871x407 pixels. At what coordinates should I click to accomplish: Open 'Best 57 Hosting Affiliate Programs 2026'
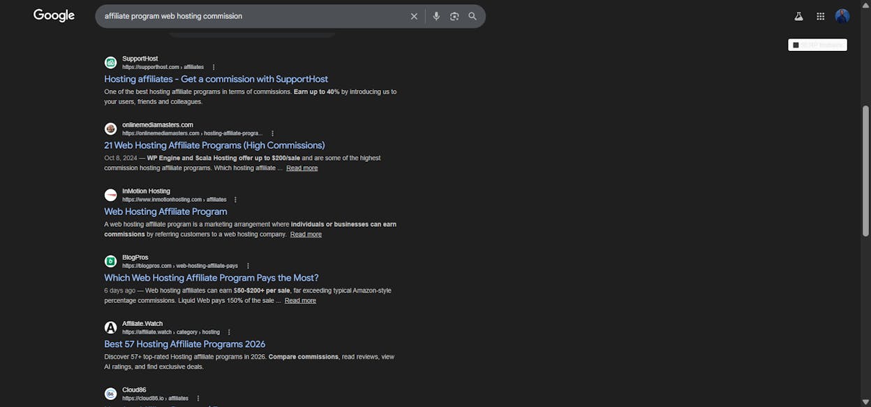pos(185,344)
